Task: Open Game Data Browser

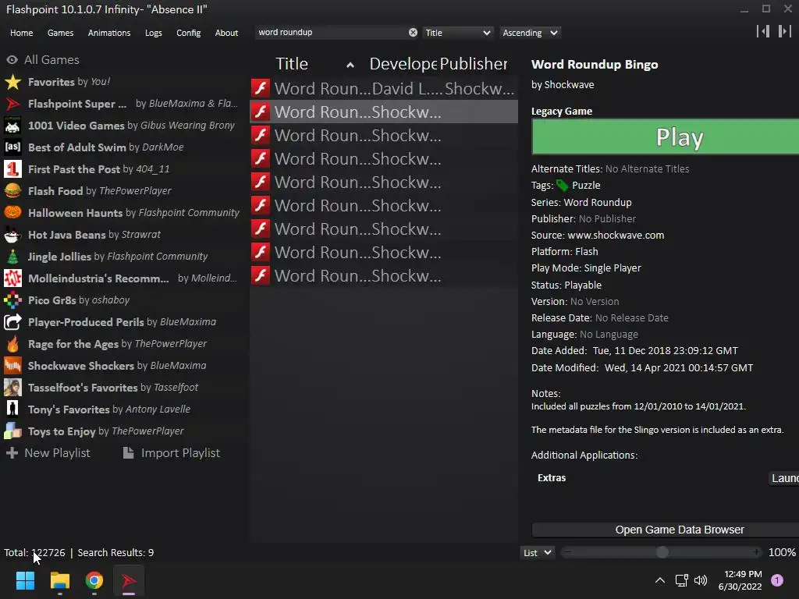Action: click(x=666, y=530)
